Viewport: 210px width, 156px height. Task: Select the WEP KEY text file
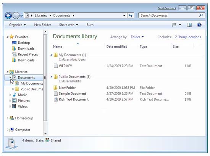coord(65,66)
